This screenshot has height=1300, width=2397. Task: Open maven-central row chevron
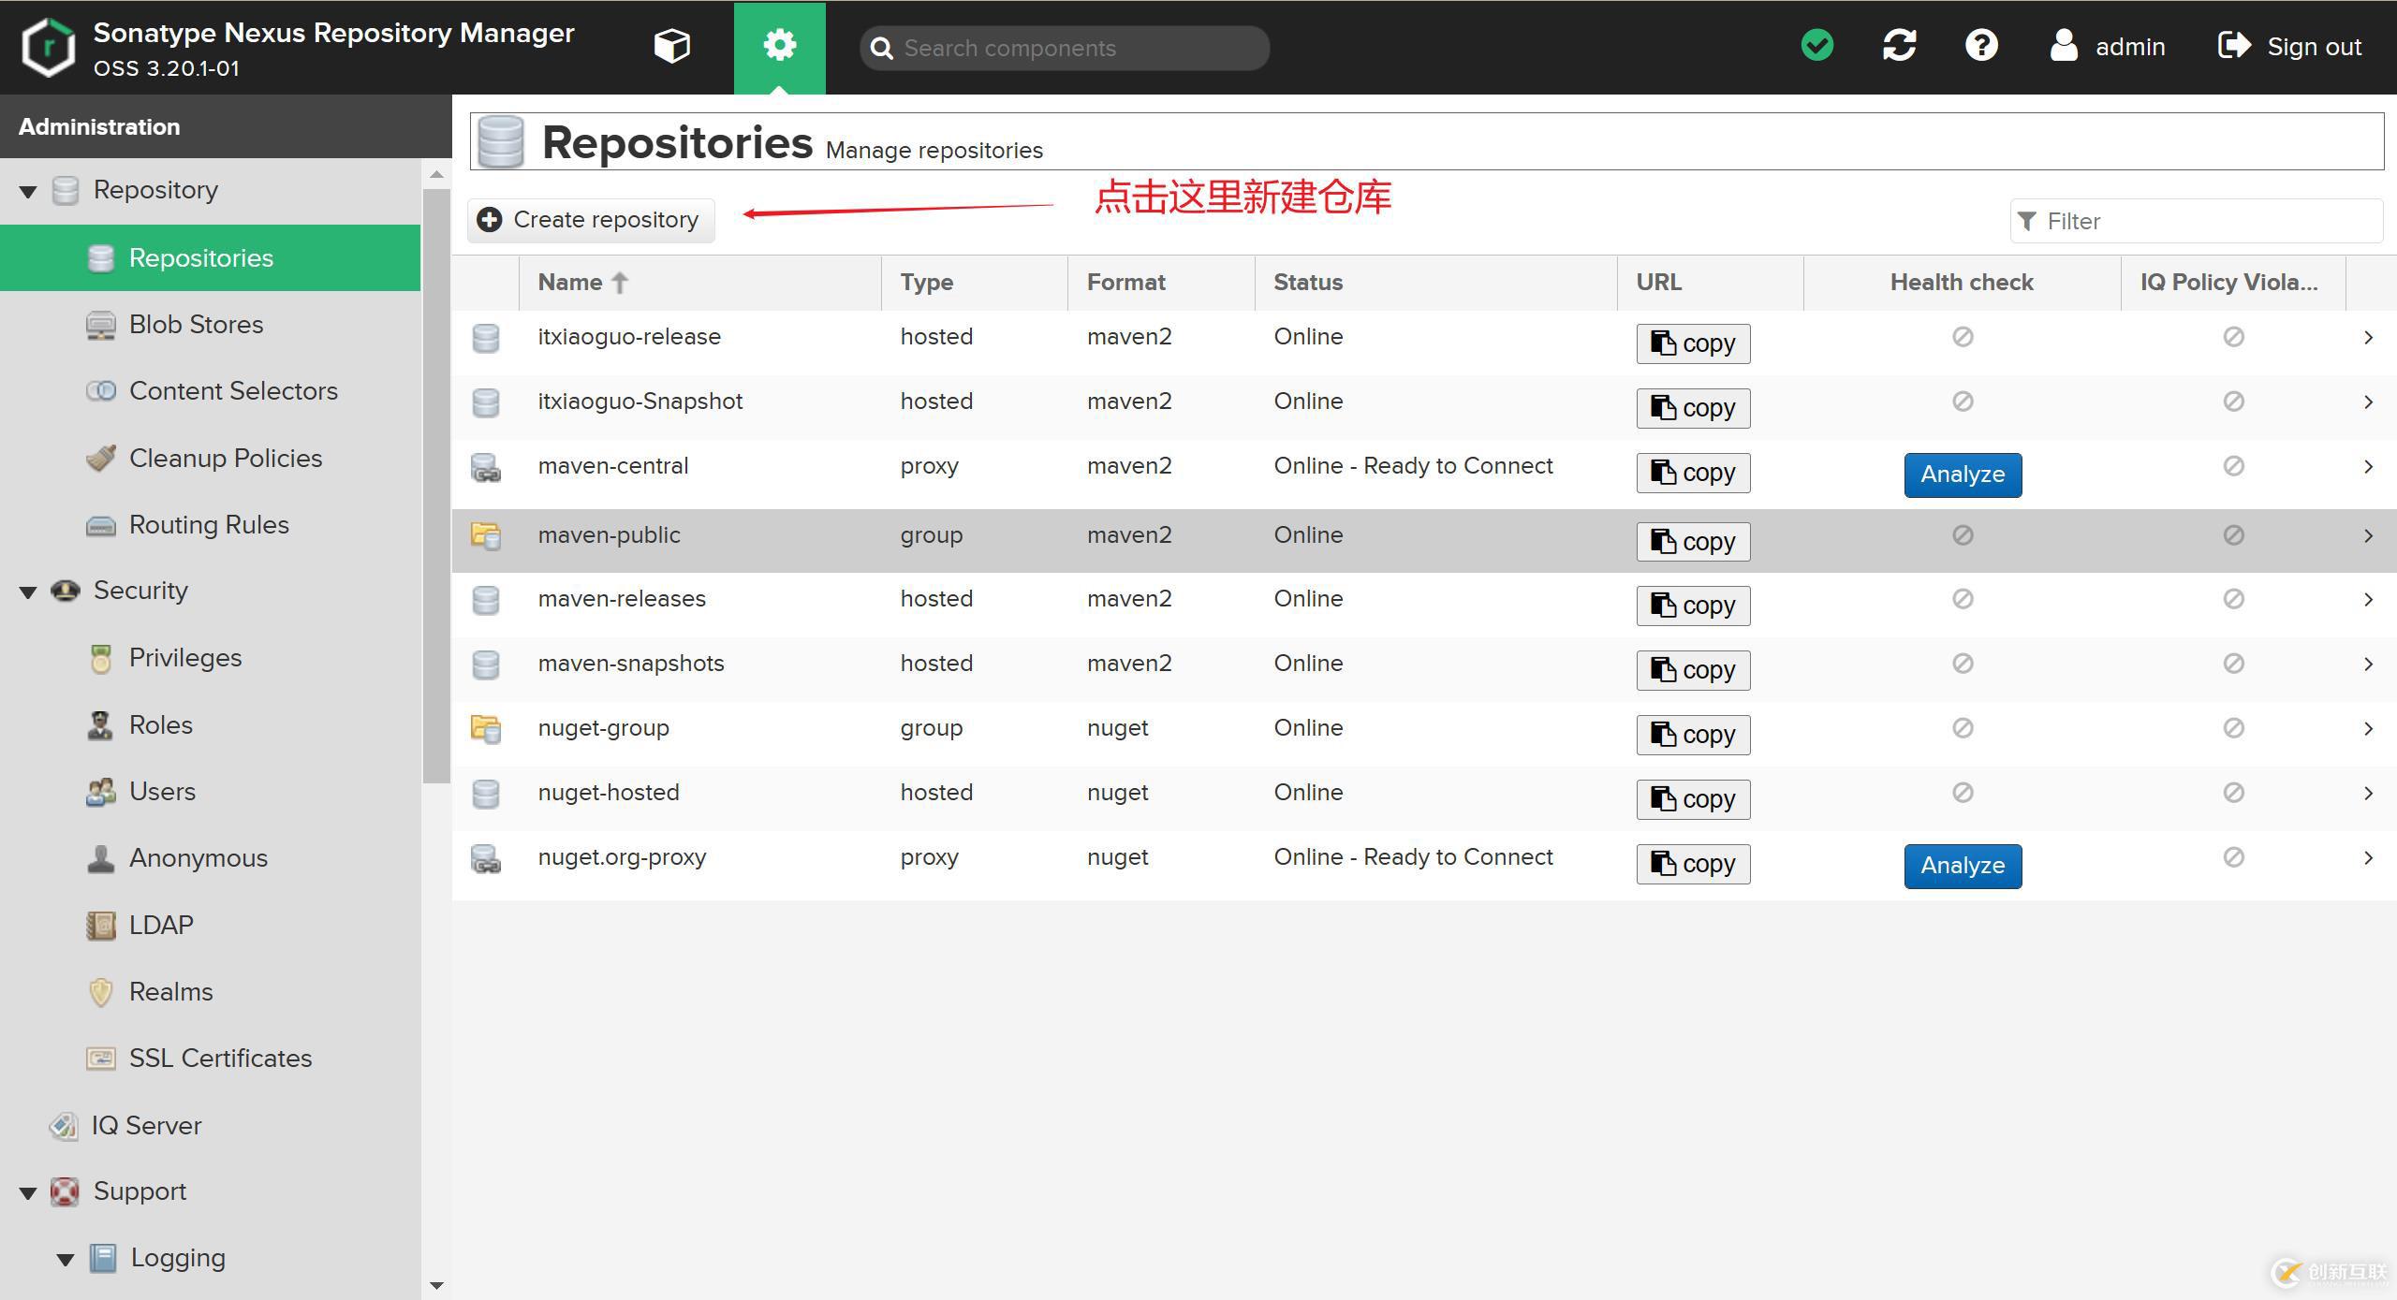click(2368, 466)
